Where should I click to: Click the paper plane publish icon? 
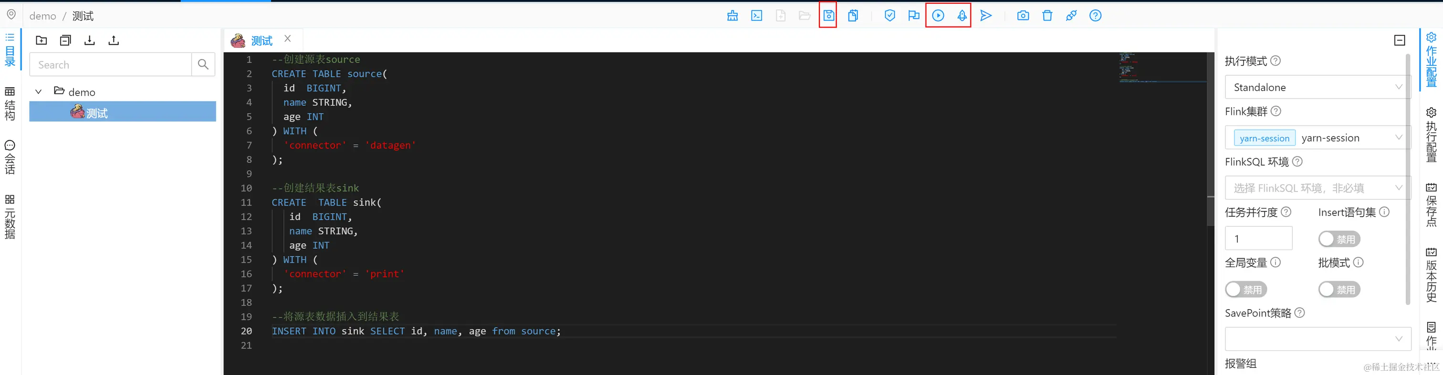(986, 16)
